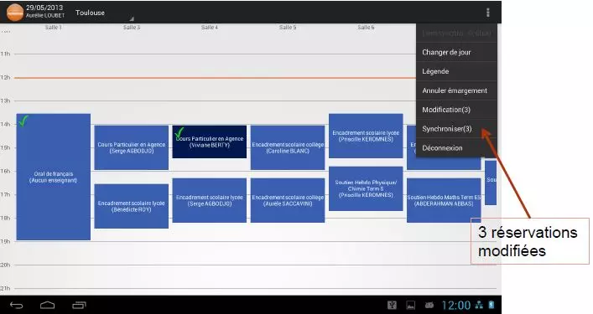Viewport: 593px width, 314px height.
Task: Open the recent apps icon
Action: click(x=79, y=305)
